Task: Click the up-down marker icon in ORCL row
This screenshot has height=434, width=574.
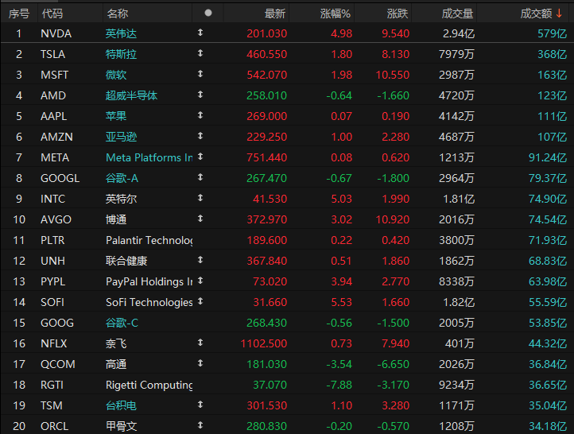Action: pyautogui.click(x=200, y=425)
